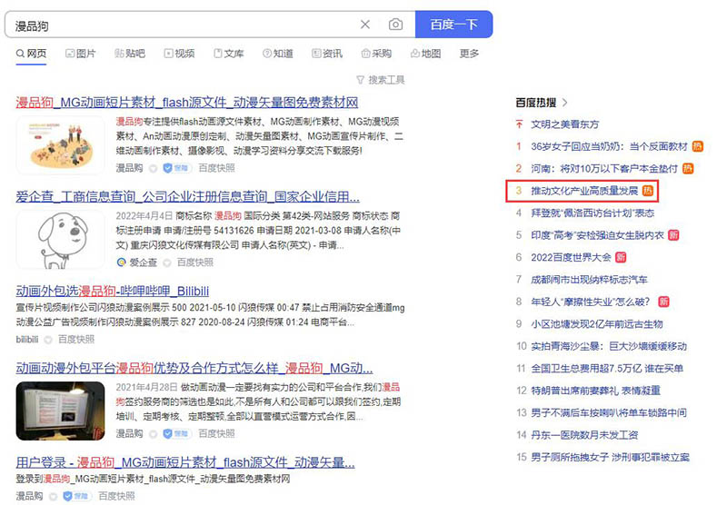Open image search via the camera icon

[x=395, y=25]
